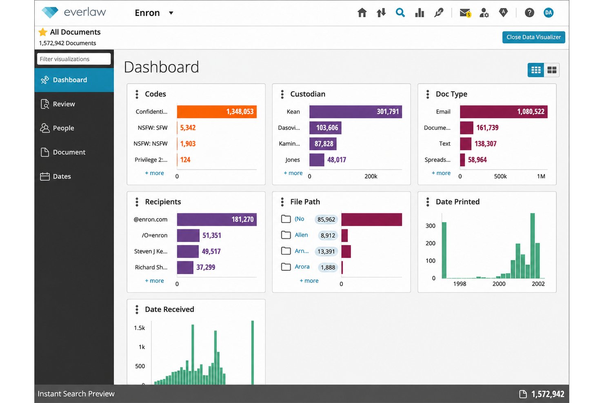Click the Privilege 2:... value 124

(185, 160)
